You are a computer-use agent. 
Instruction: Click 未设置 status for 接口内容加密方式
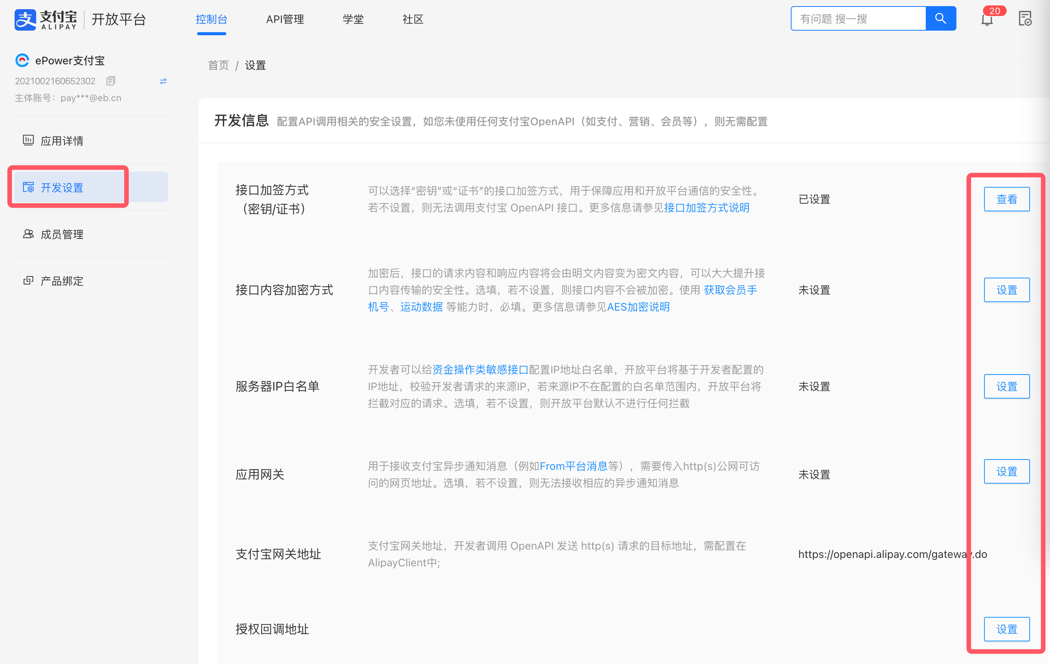(814, 290)
